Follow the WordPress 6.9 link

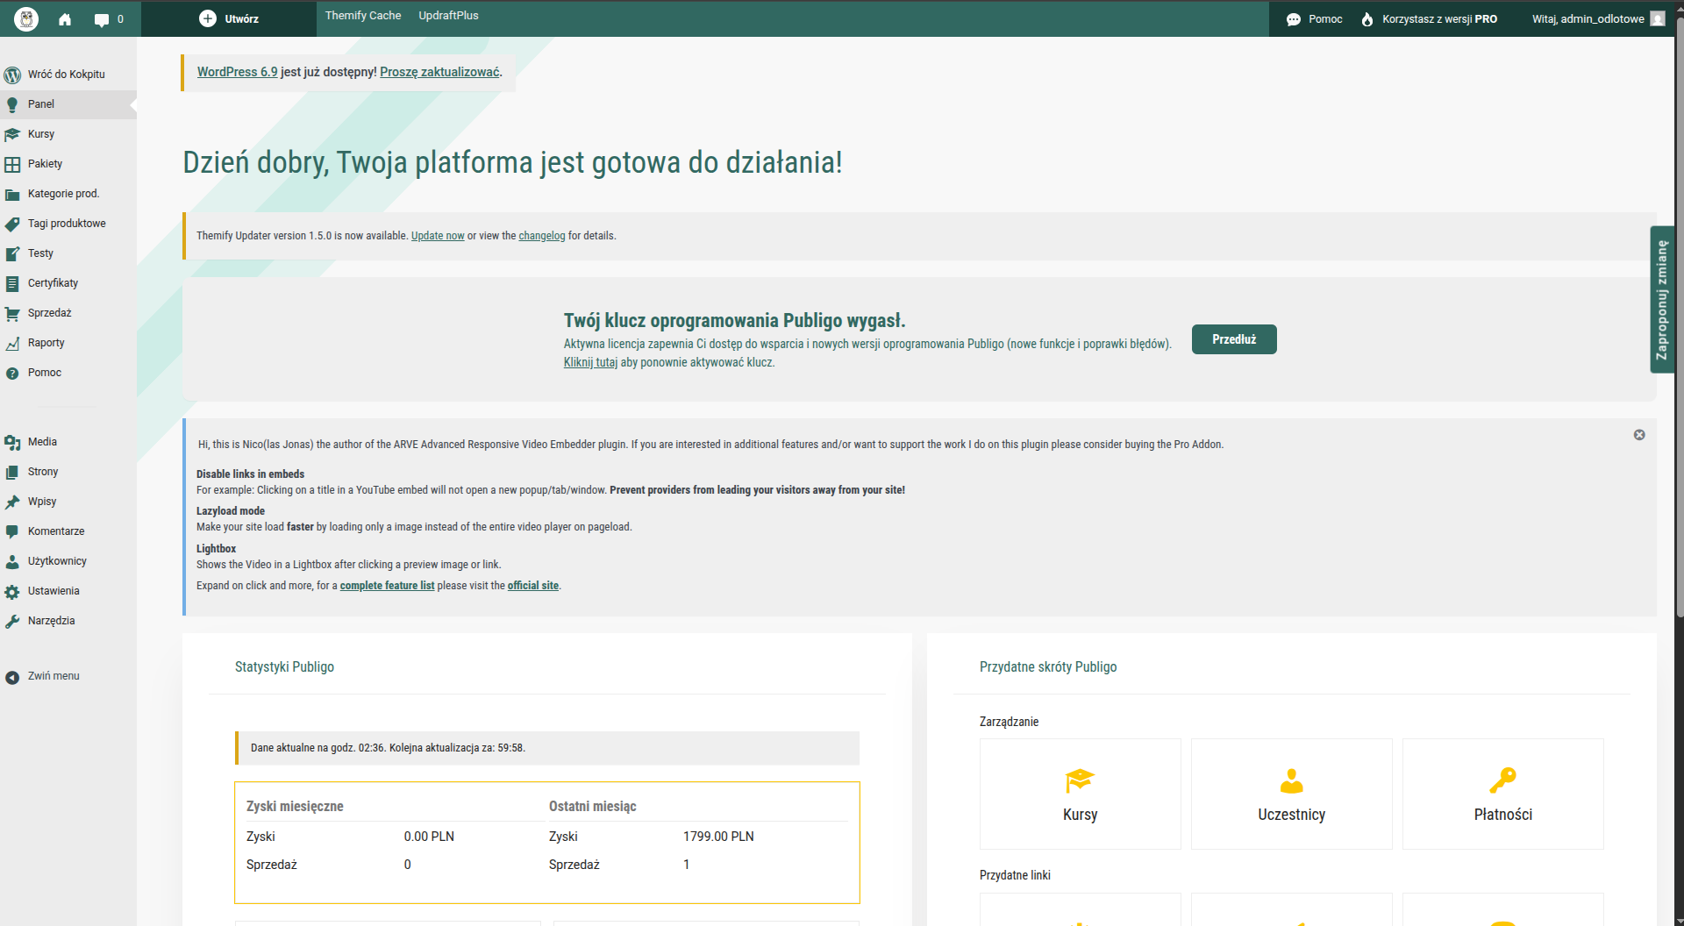(237, 72)
